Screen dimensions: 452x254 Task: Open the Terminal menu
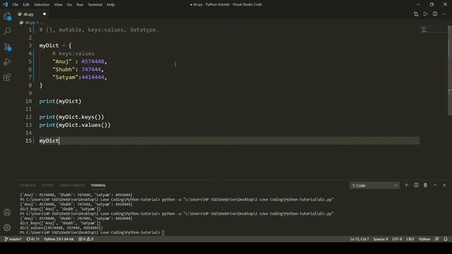[x=95, y=5]
